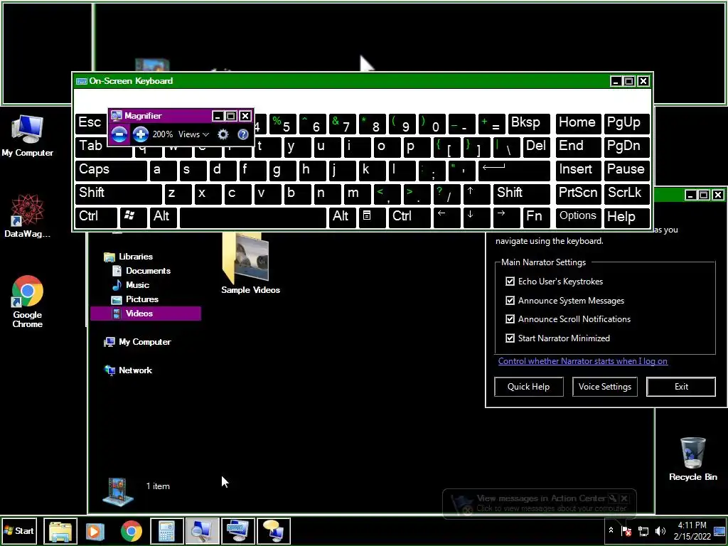Select Documents library in Explorer
This screenshot has height=546, width=728.
(x=148, y=271)
